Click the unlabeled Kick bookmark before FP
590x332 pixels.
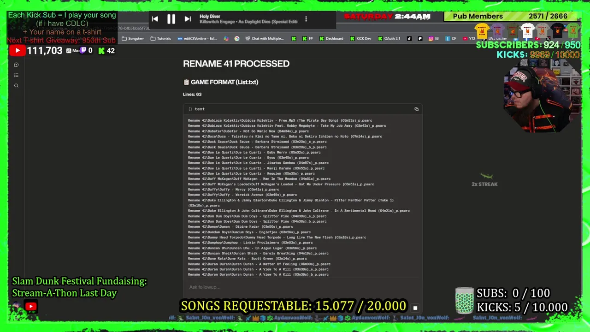pos(294,39)
